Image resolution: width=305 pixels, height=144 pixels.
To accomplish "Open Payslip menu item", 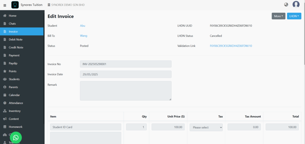I will (x=22, y=63).
